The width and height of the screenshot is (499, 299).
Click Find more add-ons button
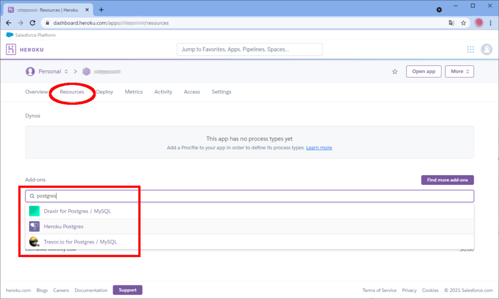click(x=447, y=180)
